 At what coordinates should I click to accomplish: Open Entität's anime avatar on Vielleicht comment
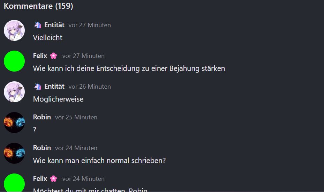click(x=14, y=30)
